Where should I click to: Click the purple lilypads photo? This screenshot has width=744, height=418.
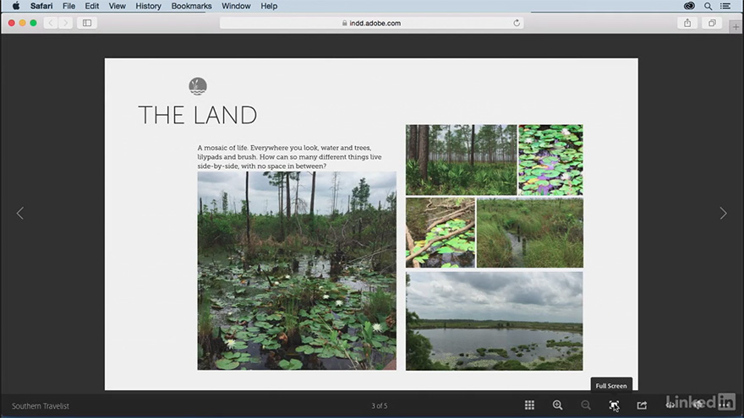(x=550, y=160)
